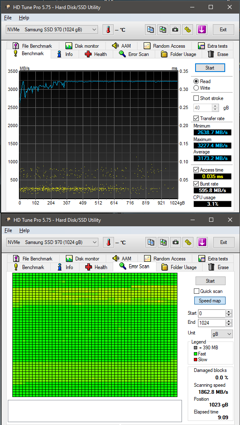This screenshot has width=240, height=425.
Task: Click the copy screenshot icon in upper window toolbar
Action: [x=163, y=30]
